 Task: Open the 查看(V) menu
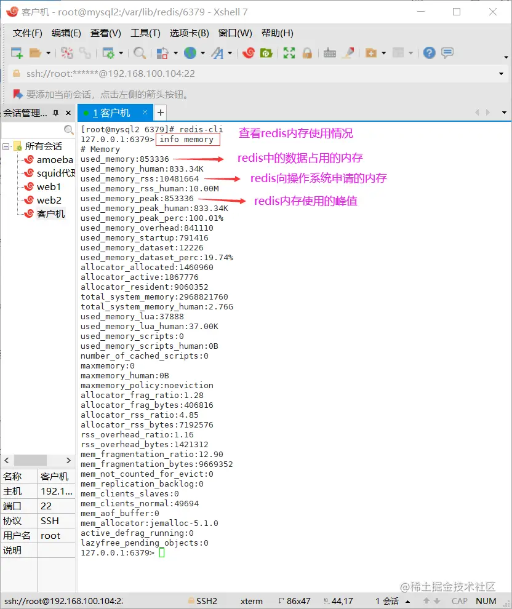106,33
